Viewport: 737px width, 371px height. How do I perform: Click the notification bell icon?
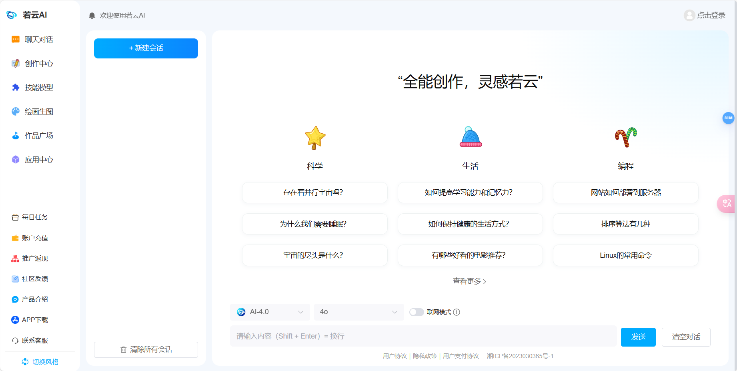click(x=92, y=15)
